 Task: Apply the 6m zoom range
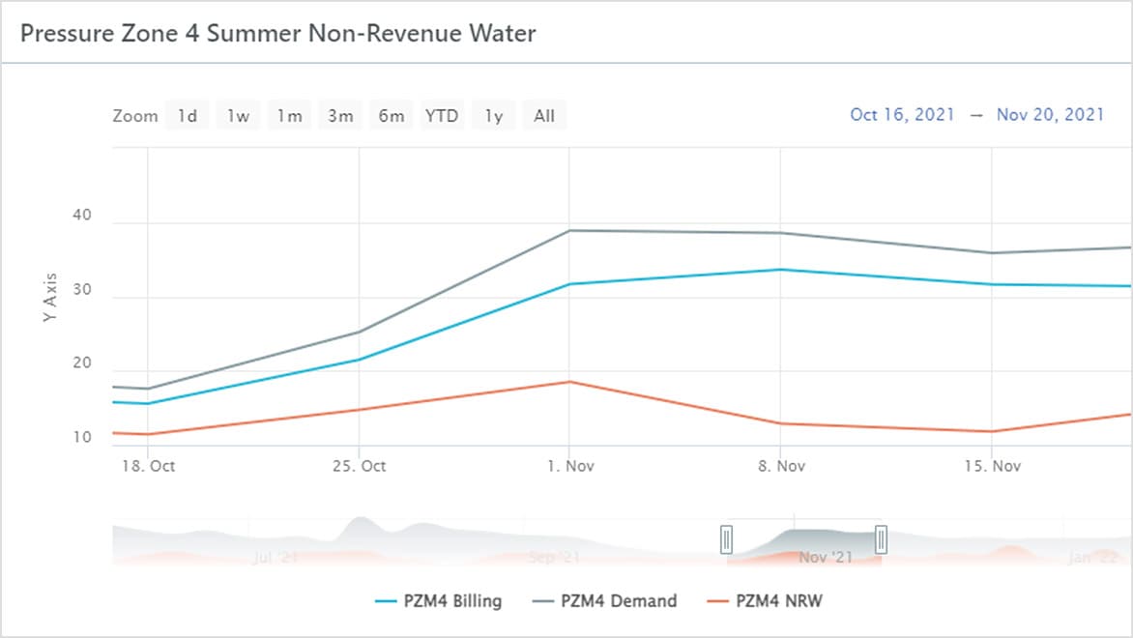tap(391, 115)
